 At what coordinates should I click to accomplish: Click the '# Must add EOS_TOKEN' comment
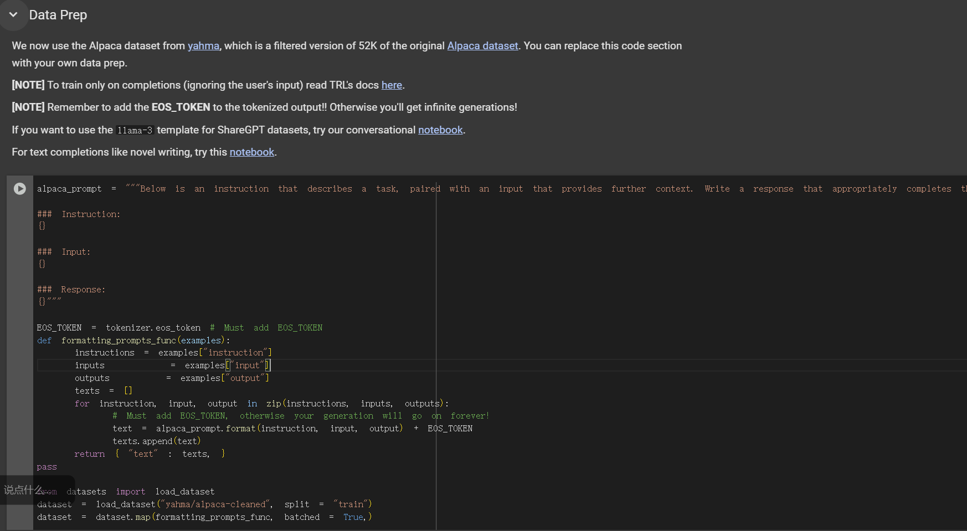(x=266, y=328)
